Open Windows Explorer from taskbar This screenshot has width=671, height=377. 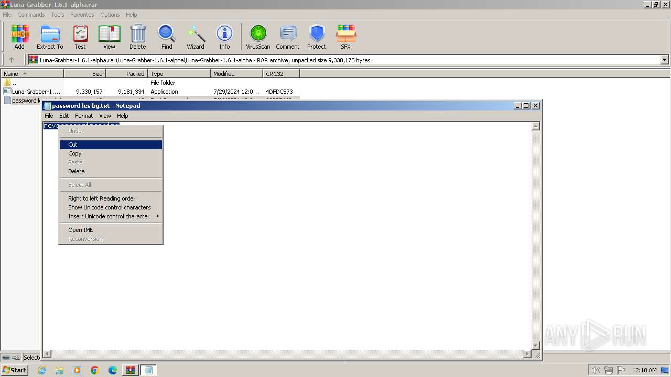[59, 370]
